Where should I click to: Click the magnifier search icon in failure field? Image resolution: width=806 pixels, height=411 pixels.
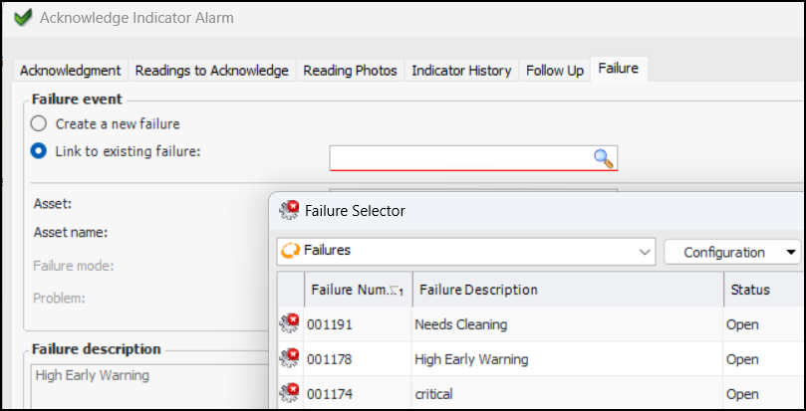point(604,157)
